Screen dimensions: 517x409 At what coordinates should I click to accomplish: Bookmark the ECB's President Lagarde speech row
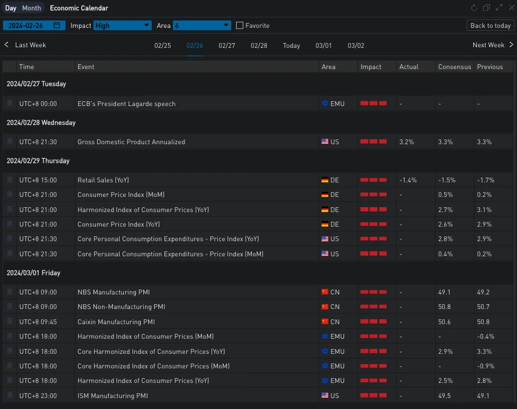tap(10, 104)
